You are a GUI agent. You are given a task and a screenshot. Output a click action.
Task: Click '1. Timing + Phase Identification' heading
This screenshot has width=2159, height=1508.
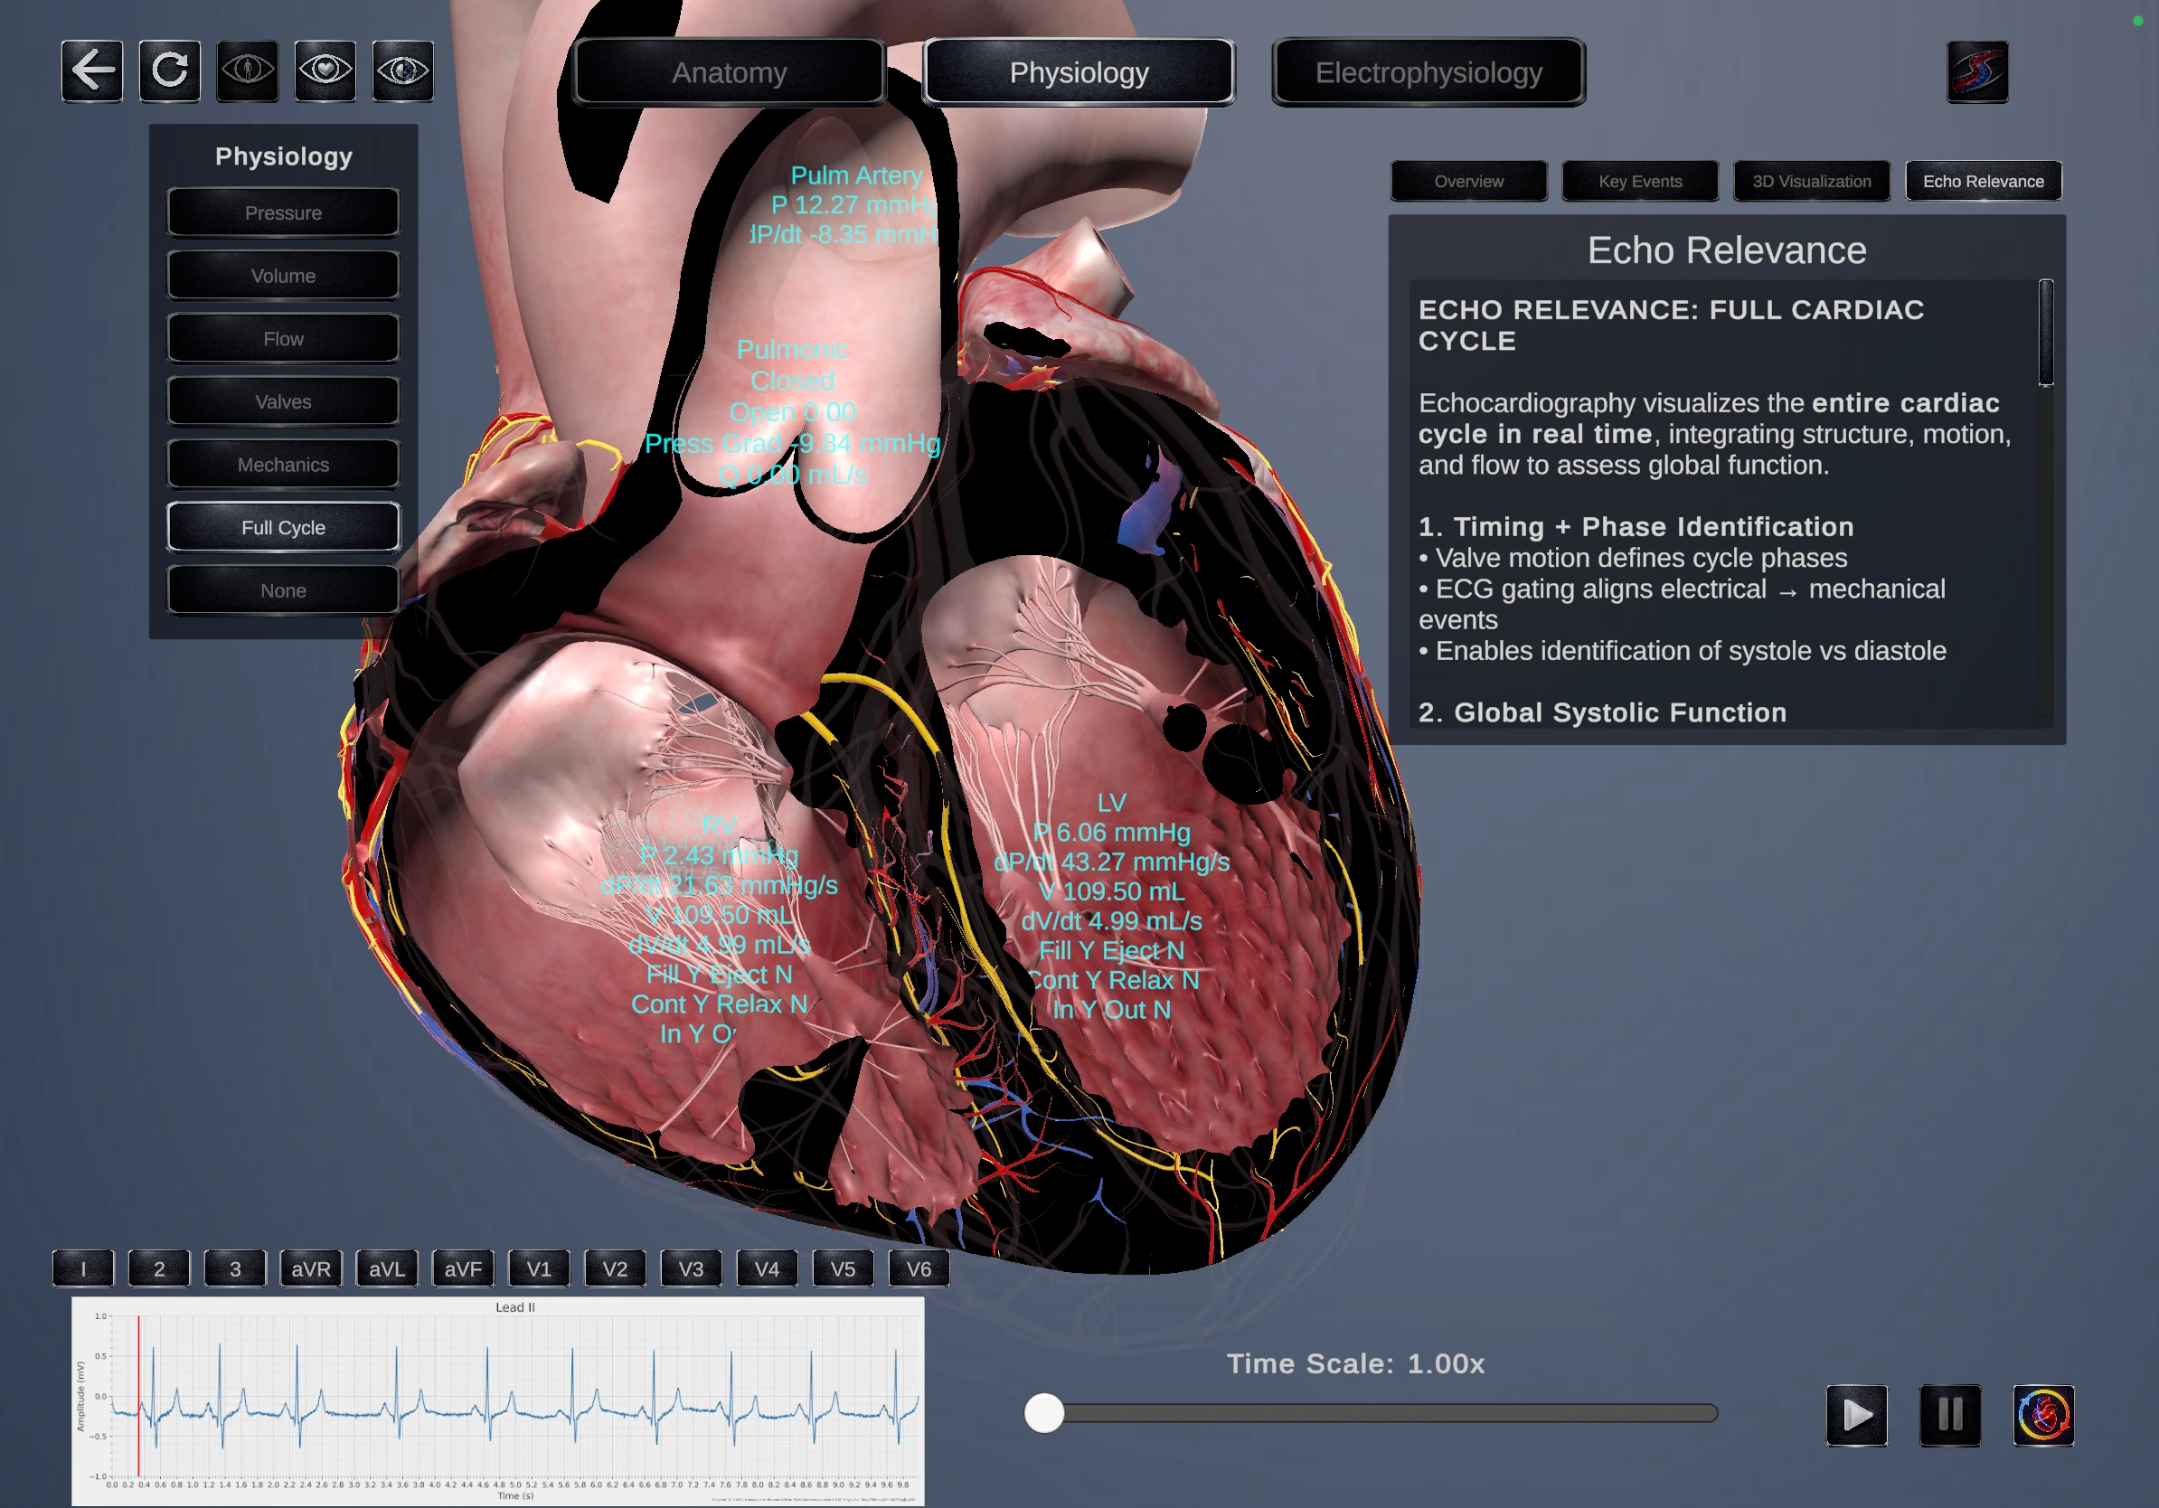click(1636, 526)
